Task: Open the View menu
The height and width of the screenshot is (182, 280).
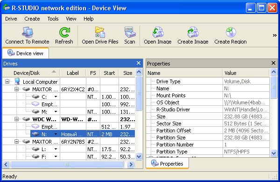Action: coord(71,19)
